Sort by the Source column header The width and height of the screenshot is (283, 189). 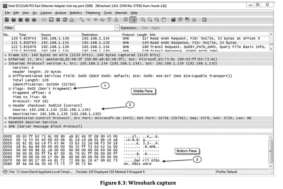(x=46, y=35)
